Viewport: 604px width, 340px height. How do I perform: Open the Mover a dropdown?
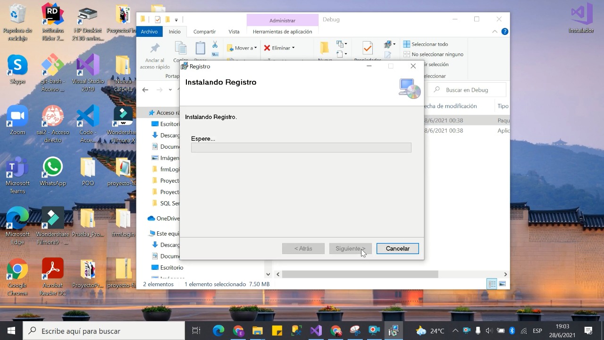click(242, 48)
